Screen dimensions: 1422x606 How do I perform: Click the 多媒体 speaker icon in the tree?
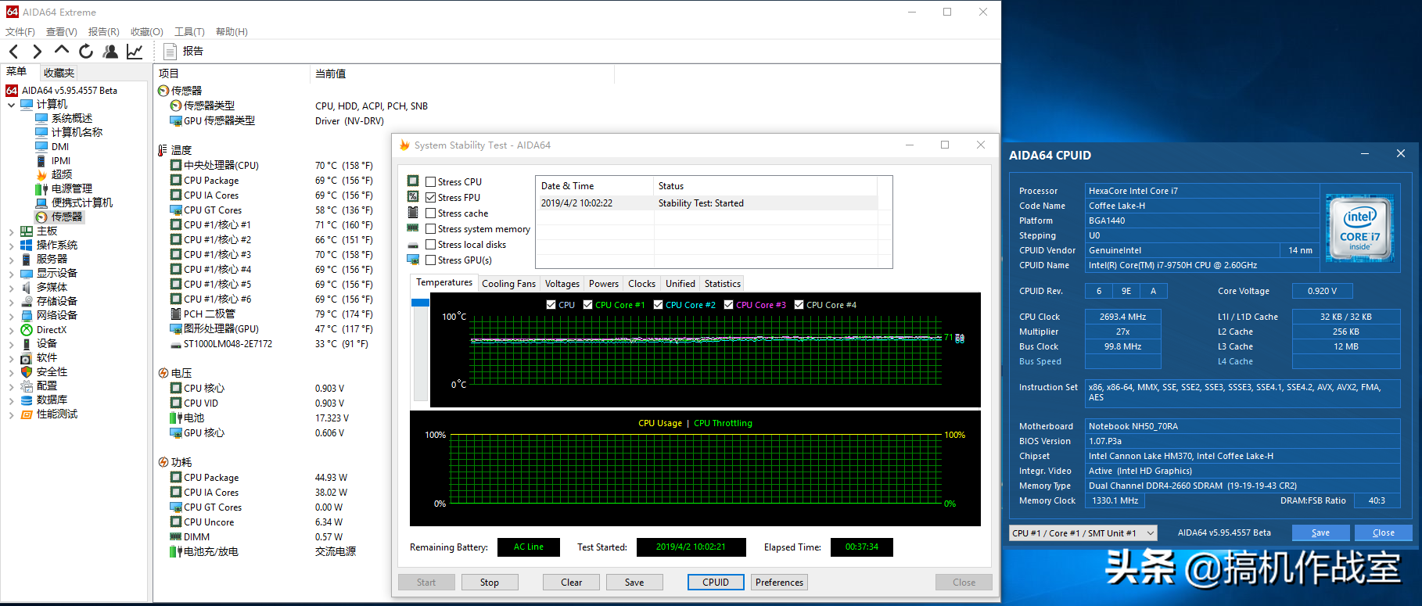[27, 287]
